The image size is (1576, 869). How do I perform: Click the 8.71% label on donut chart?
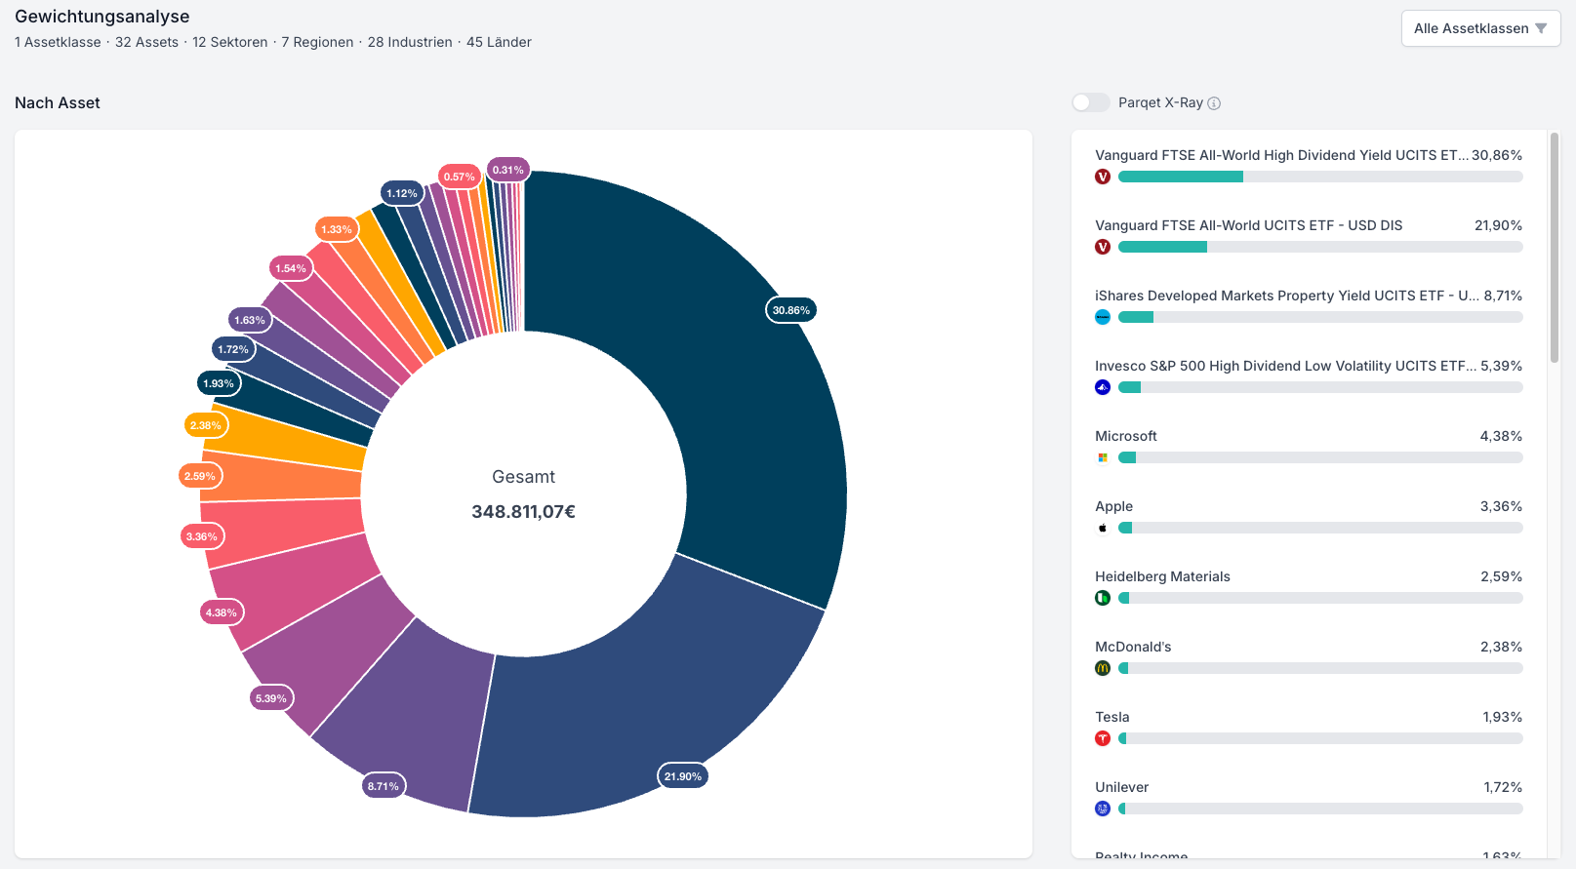click(x=383, y=786)
